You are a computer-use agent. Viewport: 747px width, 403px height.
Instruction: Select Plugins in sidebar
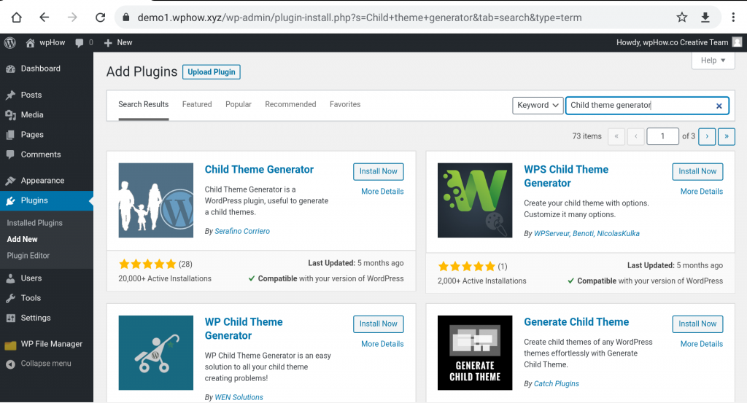47,200
